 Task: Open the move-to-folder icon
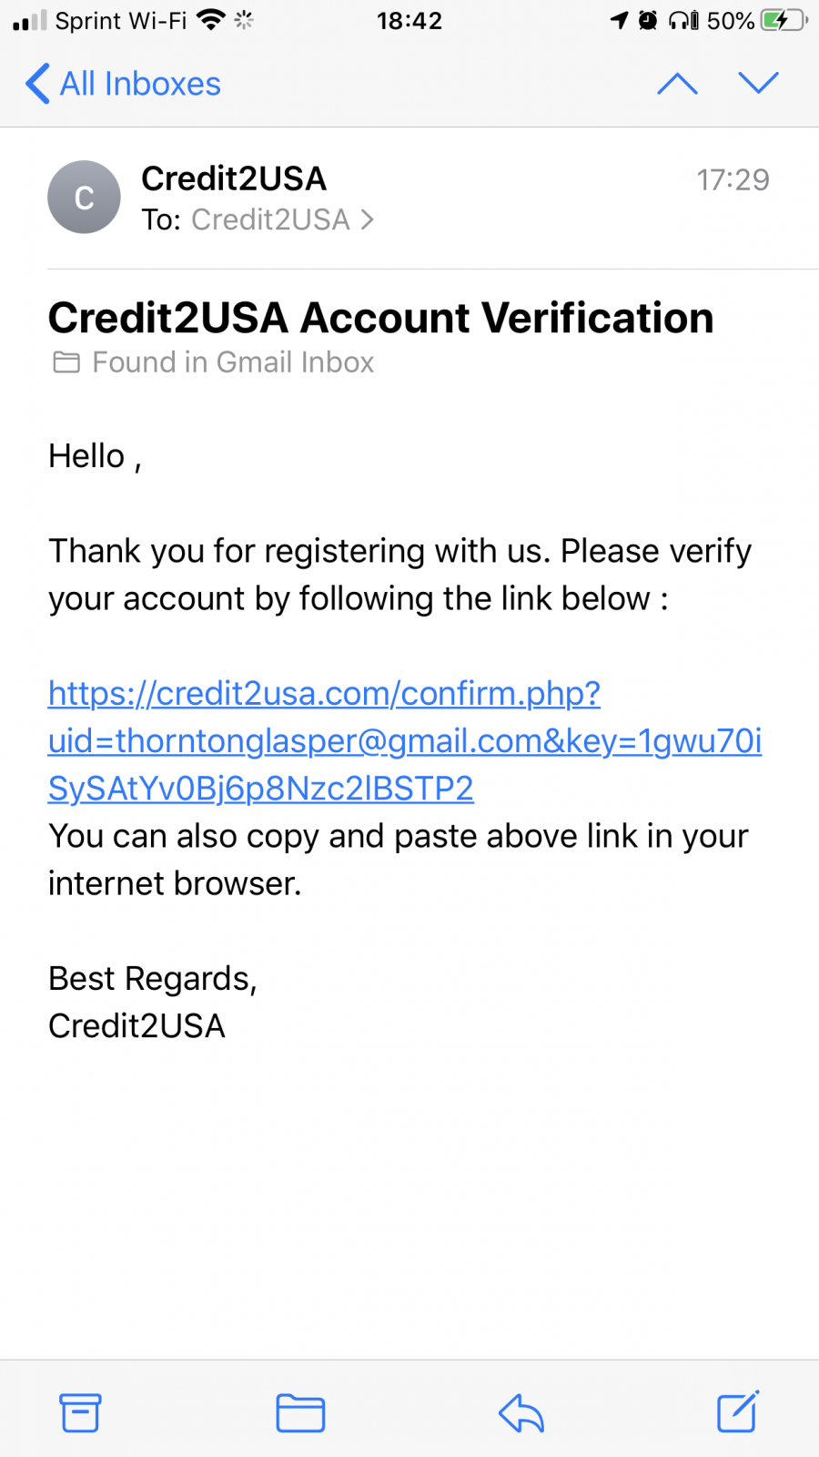[x=300, y=1413]
